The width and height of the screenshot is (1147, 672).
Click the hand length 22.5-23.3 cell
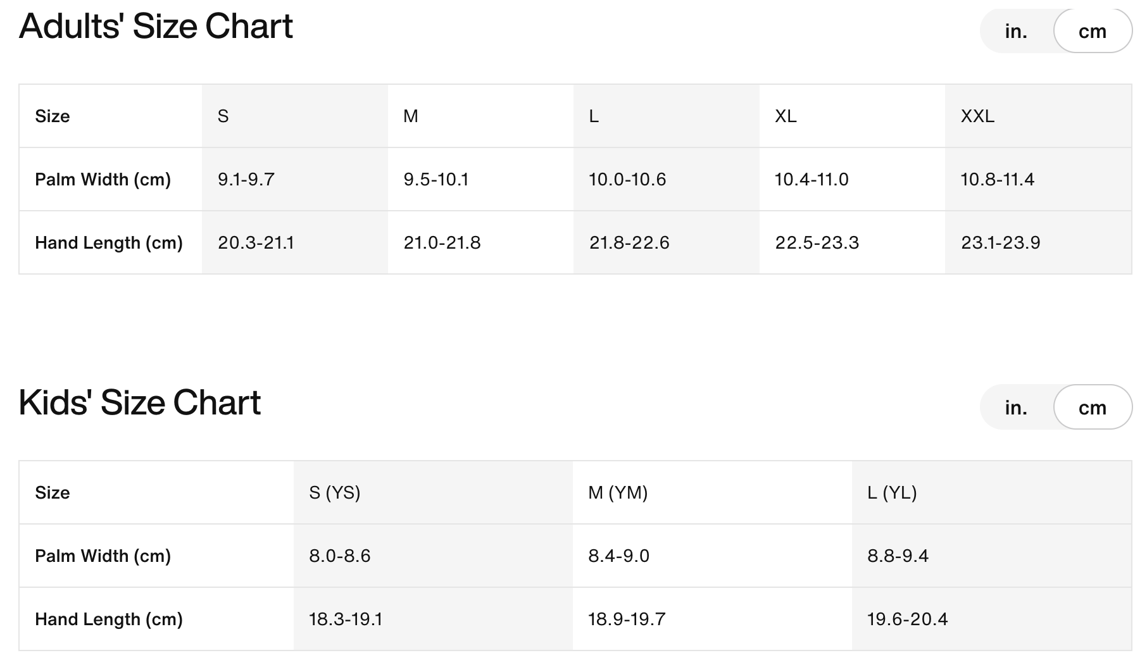pos(817,242)
